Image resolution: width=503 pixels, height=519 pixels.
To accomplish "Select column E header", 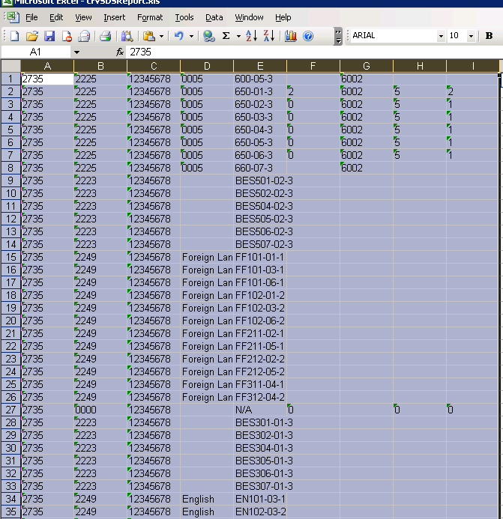I will [x=260, y=66].
